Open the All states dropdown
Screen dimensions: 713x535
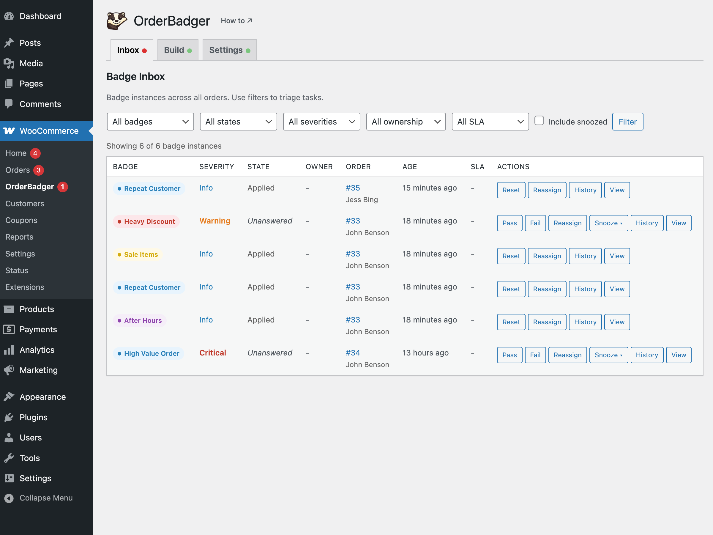coord(238,122)
